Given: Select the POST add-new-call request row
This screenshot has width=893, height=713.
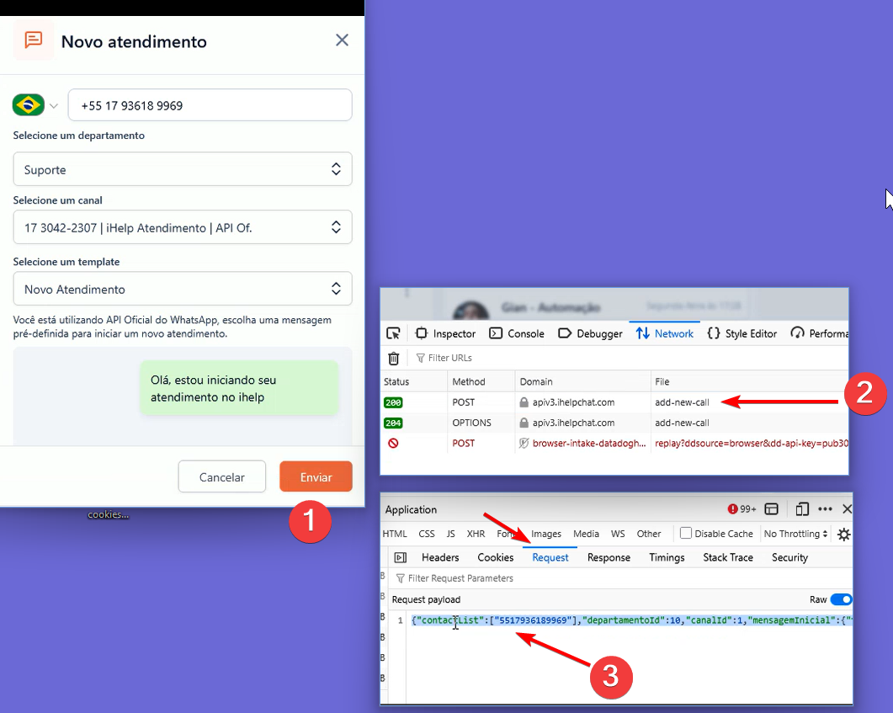Looking at the screenshot, I should coord(615,402).
